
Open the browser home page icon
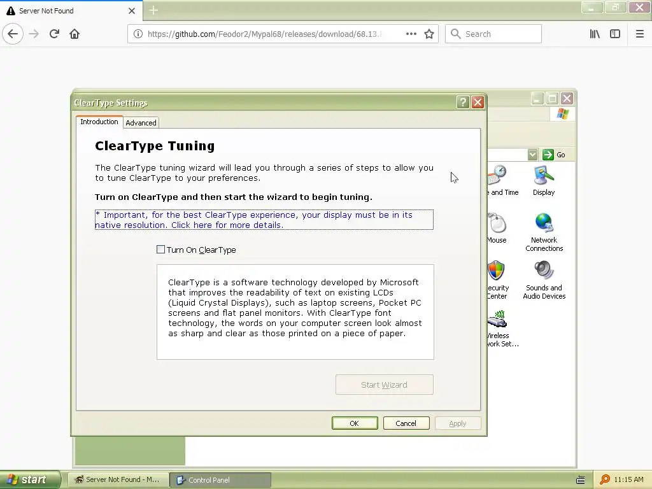[x=74, y=34]
